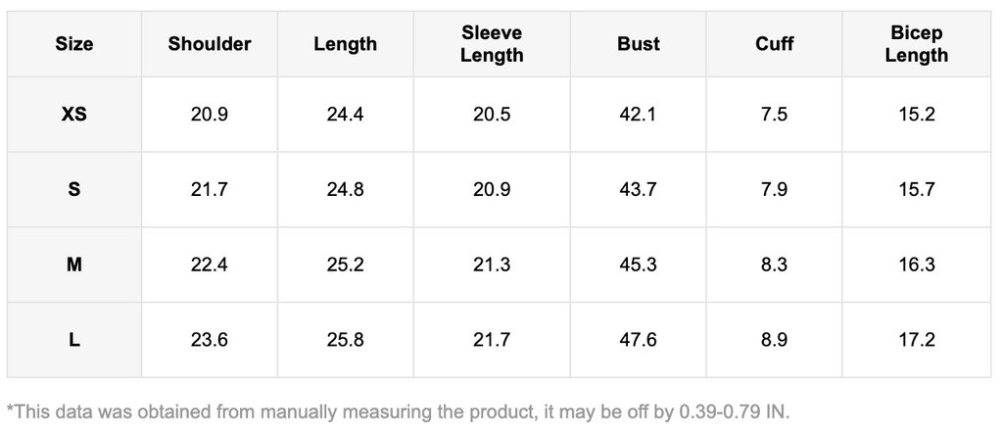Click the Shoulder column header
The height and width of the screenshot is (435, 1003).
210,44
